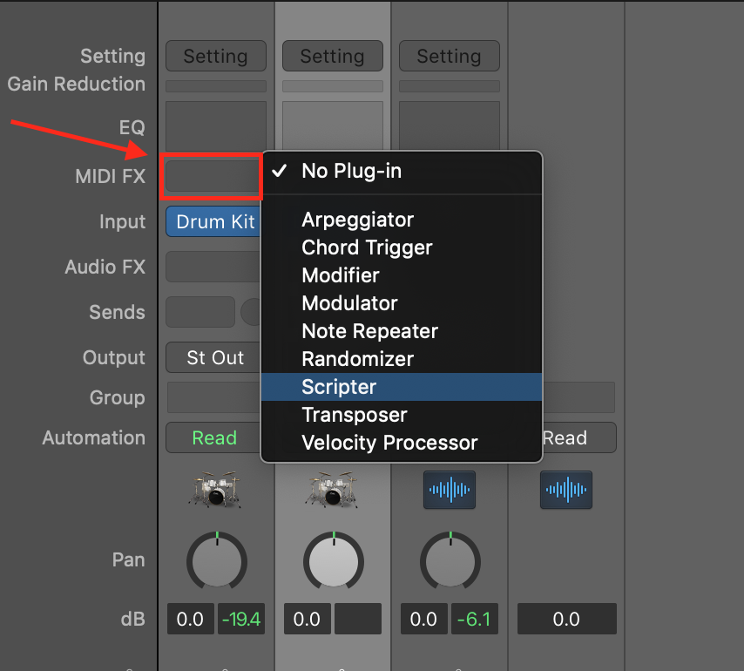This screenshot has height=671, width=744.
Task: Click the fourth channel's audio waveform icon
Action: (x=566, y=490)
